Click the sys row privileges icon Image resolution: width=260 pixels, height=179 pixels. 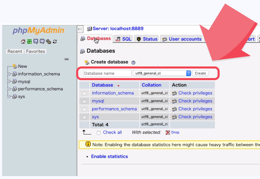[x=174, y=117]
